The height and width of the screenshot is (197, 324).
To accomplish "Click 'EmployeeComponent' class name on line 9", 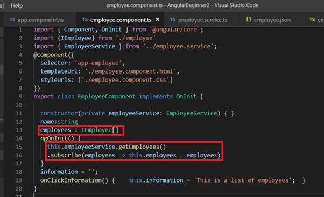I will pos(107,97).
